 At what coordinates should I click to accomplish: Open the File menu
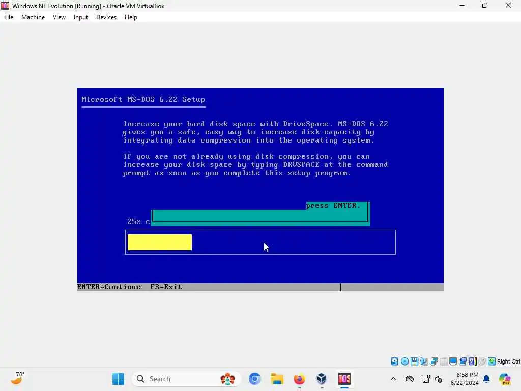click(9, 17)
